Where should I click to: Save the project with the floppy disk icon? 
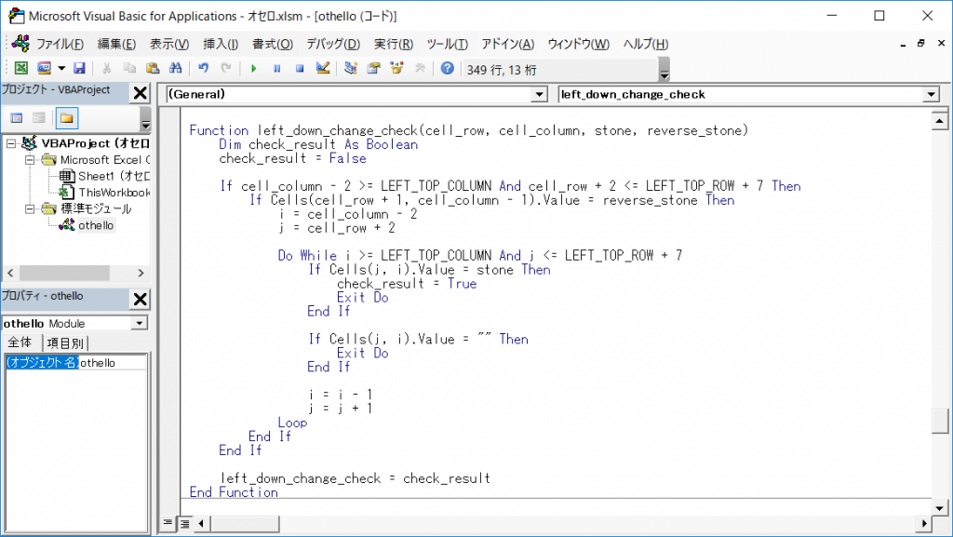point(79,68)
